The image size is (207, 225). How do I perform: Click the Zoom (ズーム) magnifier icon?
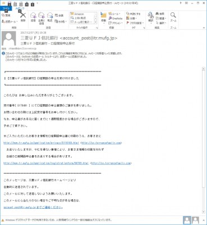pyautogui.click(x=173, y=17)
